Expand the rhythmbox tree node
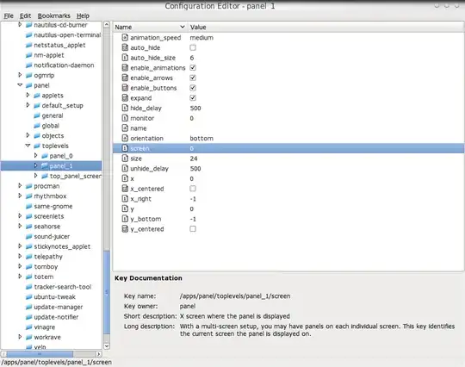Screen dimensions: 465x367 click(x=20, y=196)
